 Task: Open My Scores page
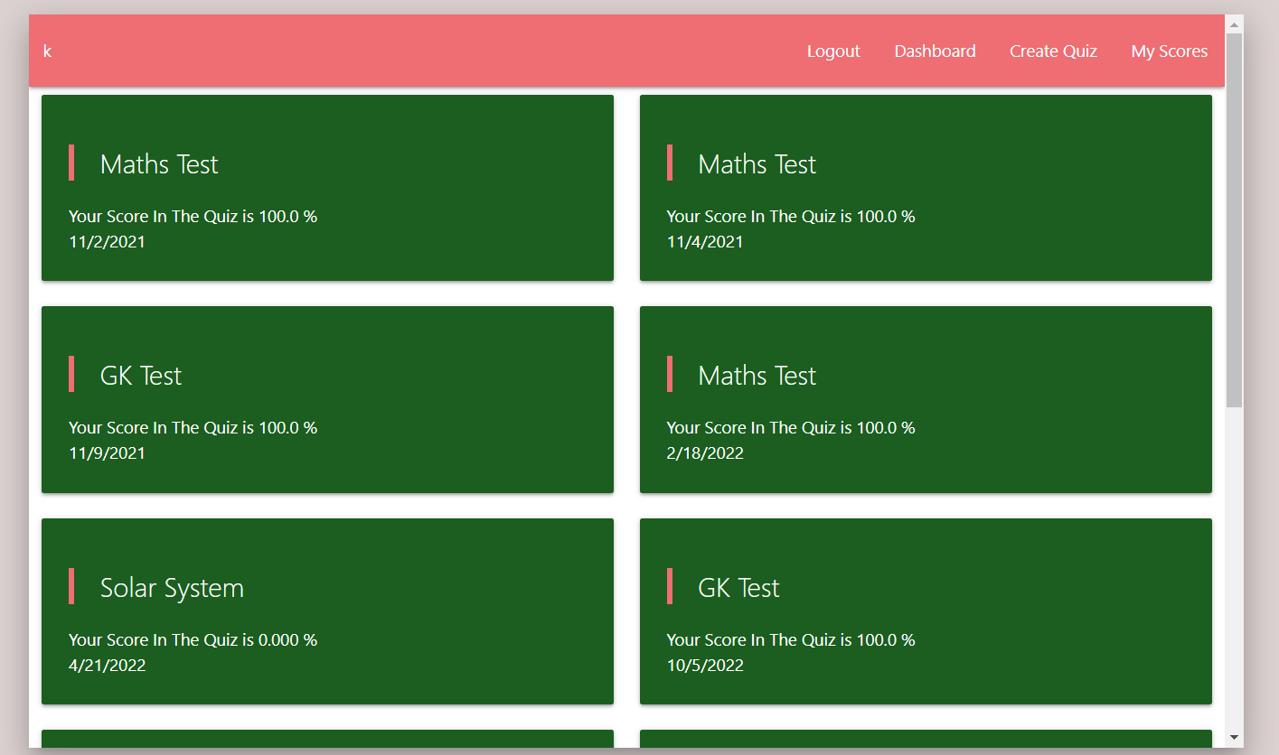click(x=1169, y=51)
